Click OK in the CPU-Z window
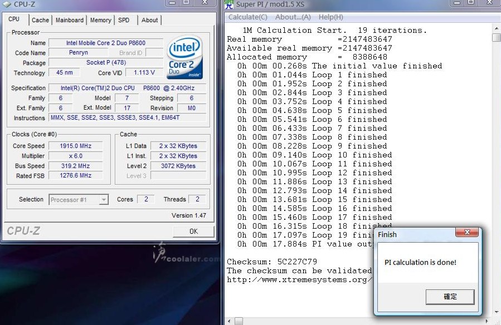501x325 pixels. pyautogui.click(x=193, y=232)
